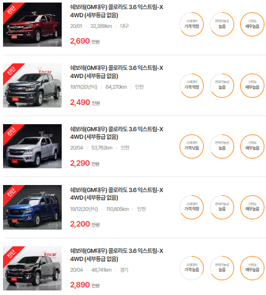Click the 2,890 만원 price
The height and width of the screenshot is (295, 266).
pos(84,285)
